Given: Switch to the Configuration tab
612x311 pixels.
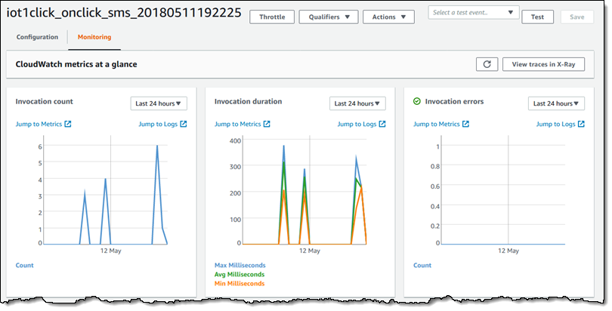Looking at the screenshot, I should click(37, 37).
